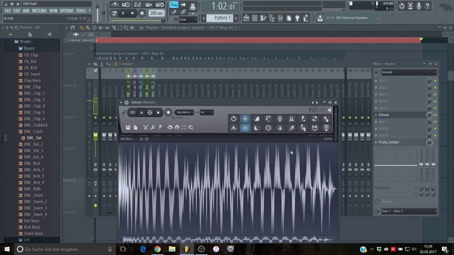Click Edison zoom magnifier icon

coord(191,127)
